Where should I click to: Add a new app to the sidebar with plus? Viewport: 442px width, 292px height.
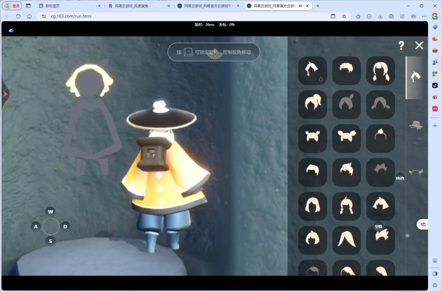tap(435, 126)
